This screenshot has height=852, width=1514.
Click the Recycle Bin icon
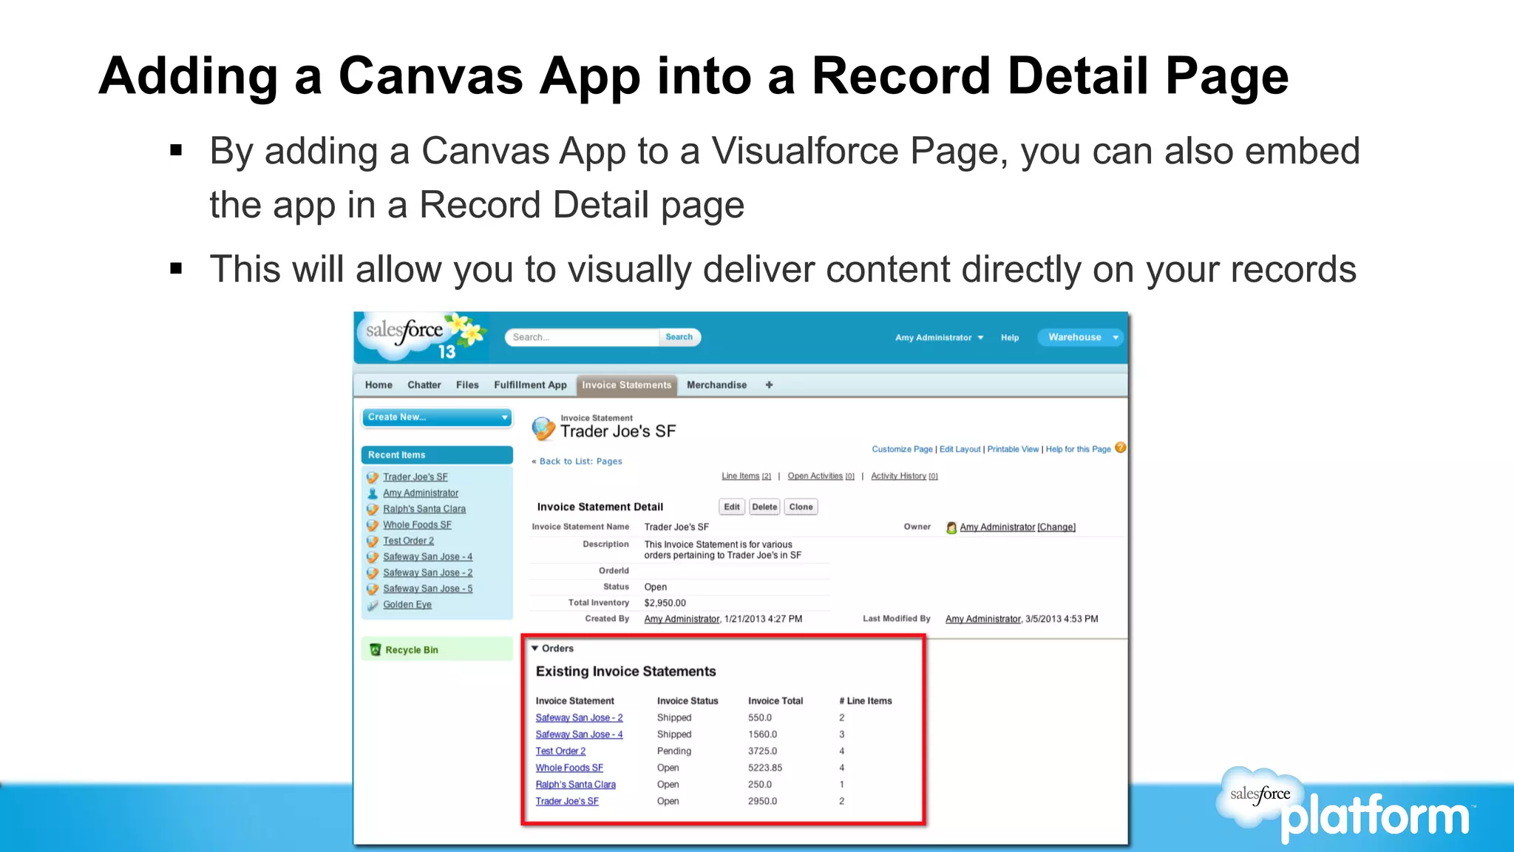click(375, 649)
